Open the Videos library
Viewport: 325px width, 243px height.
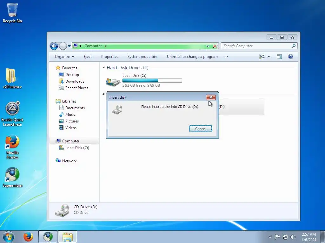(x=71, y=128)
